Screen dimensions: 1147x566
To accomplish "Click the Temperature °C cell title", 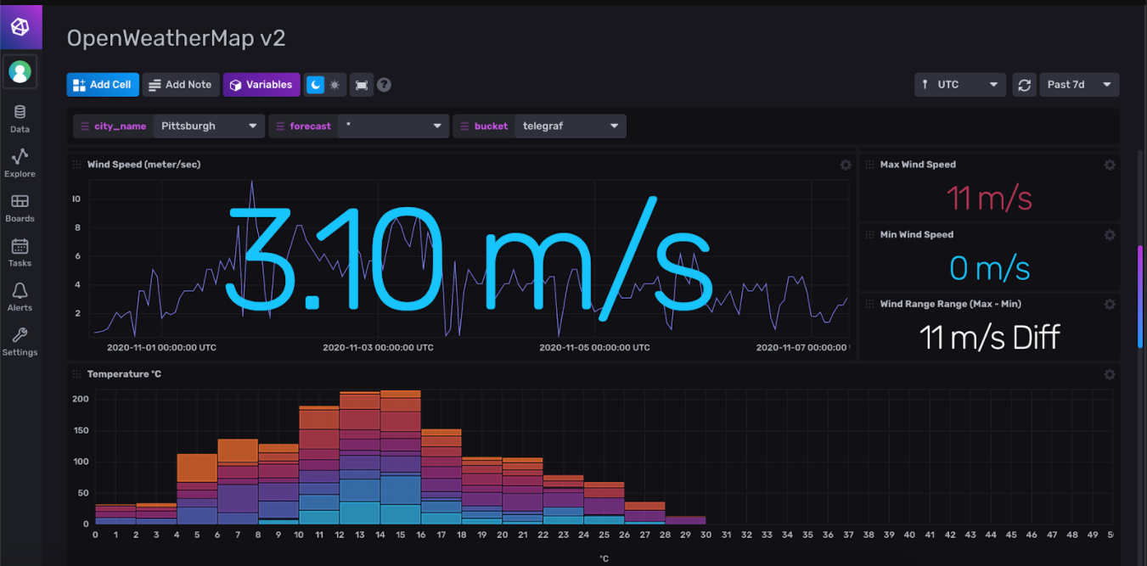I will pos(124,374).
